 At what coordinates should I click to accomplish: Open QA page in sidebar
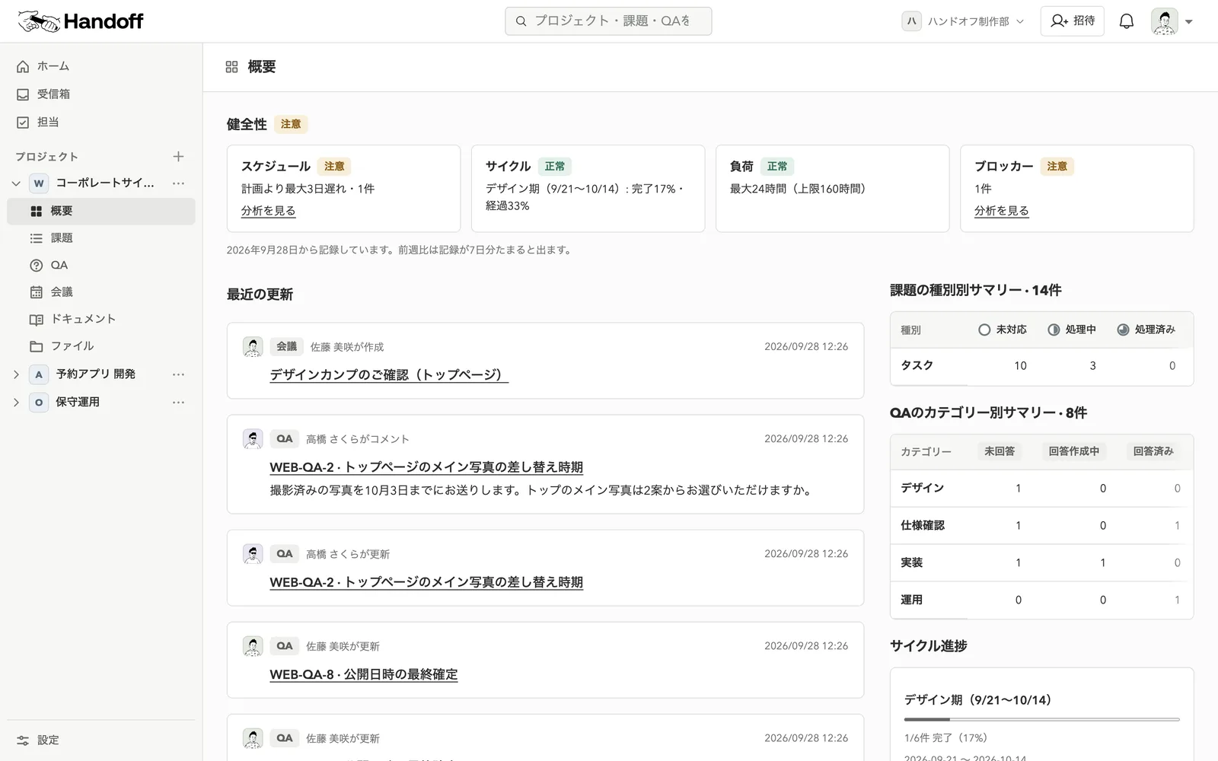click(x=101, y=265)
